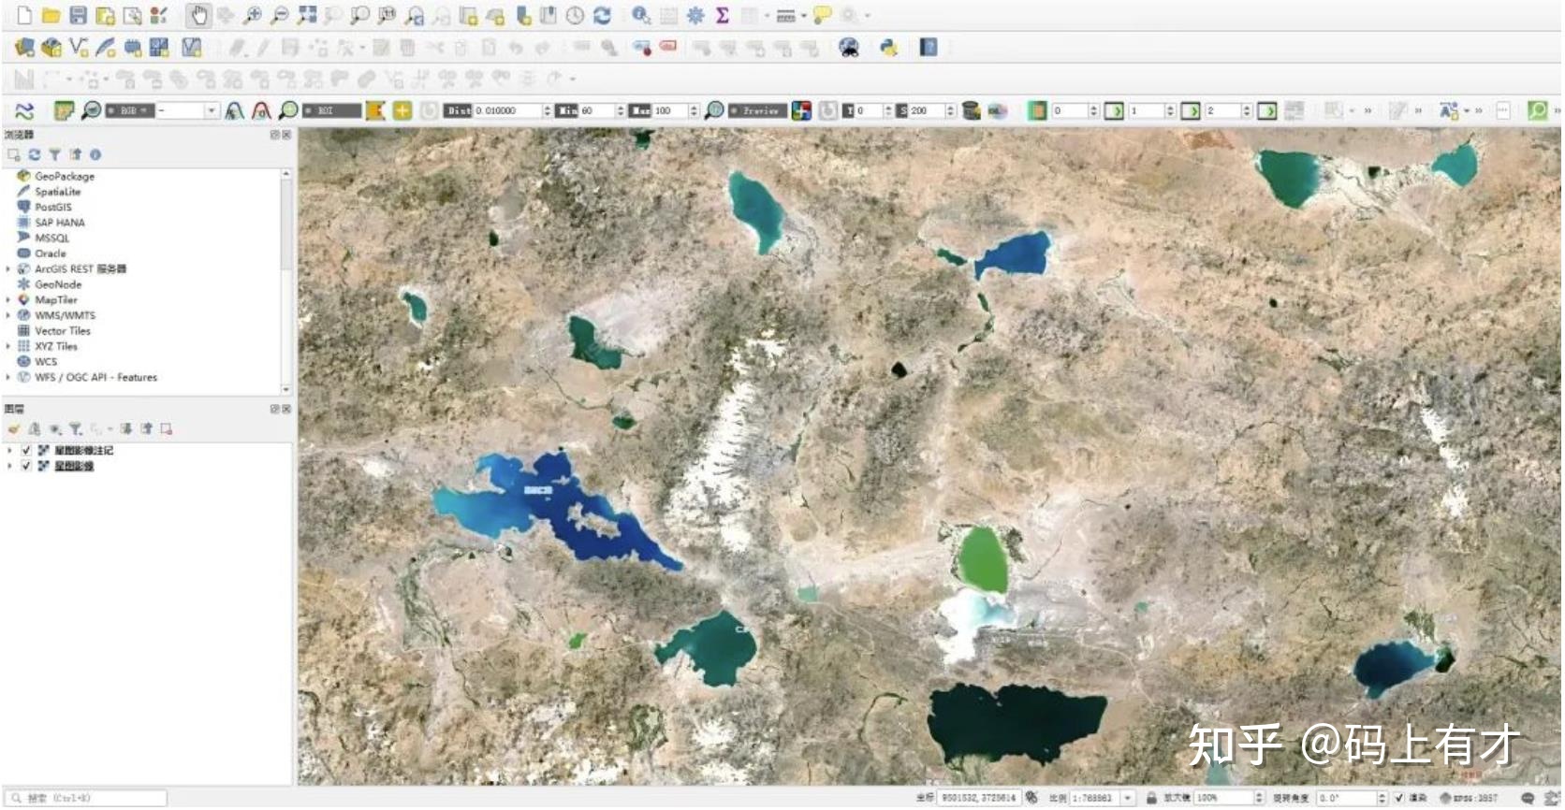Viewport: 1565px width, 810px height.
Task: Close the Browser panel
Action: [x=286, y=135]
